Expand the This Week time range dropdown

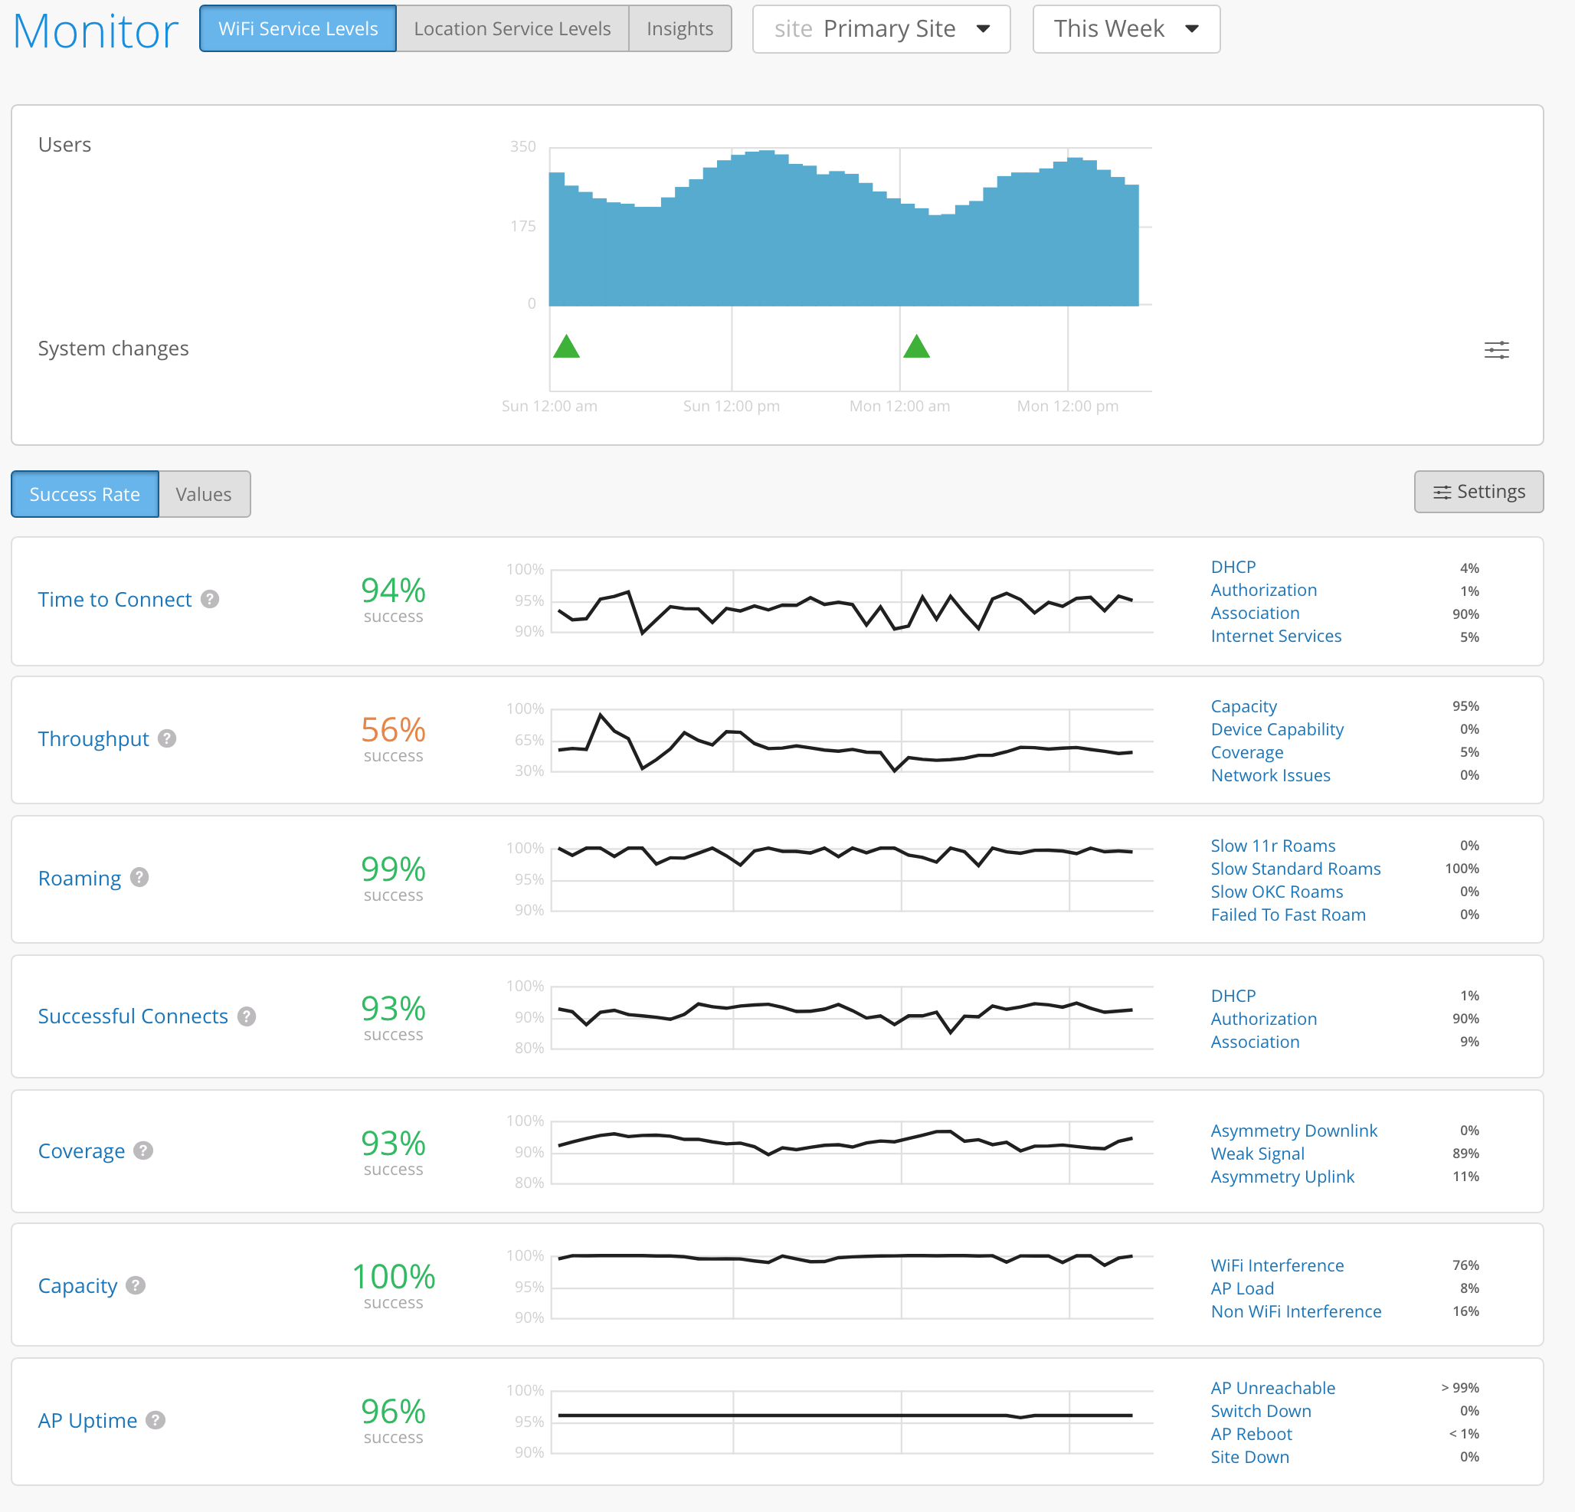[1125, 29]
